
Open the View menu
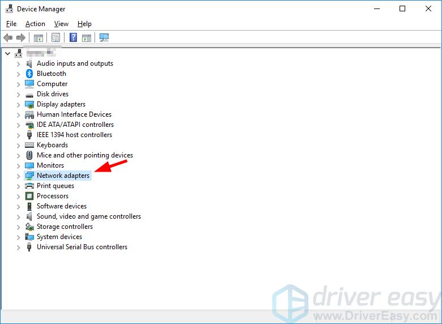click(61, 24)
